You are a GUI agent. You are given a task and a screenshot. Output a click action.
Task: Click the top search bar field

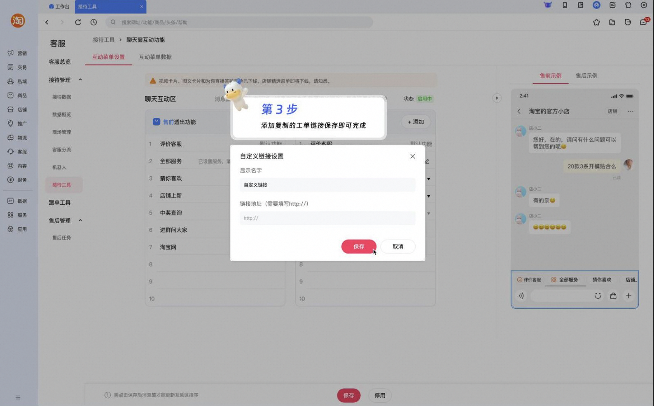(239, 22)
